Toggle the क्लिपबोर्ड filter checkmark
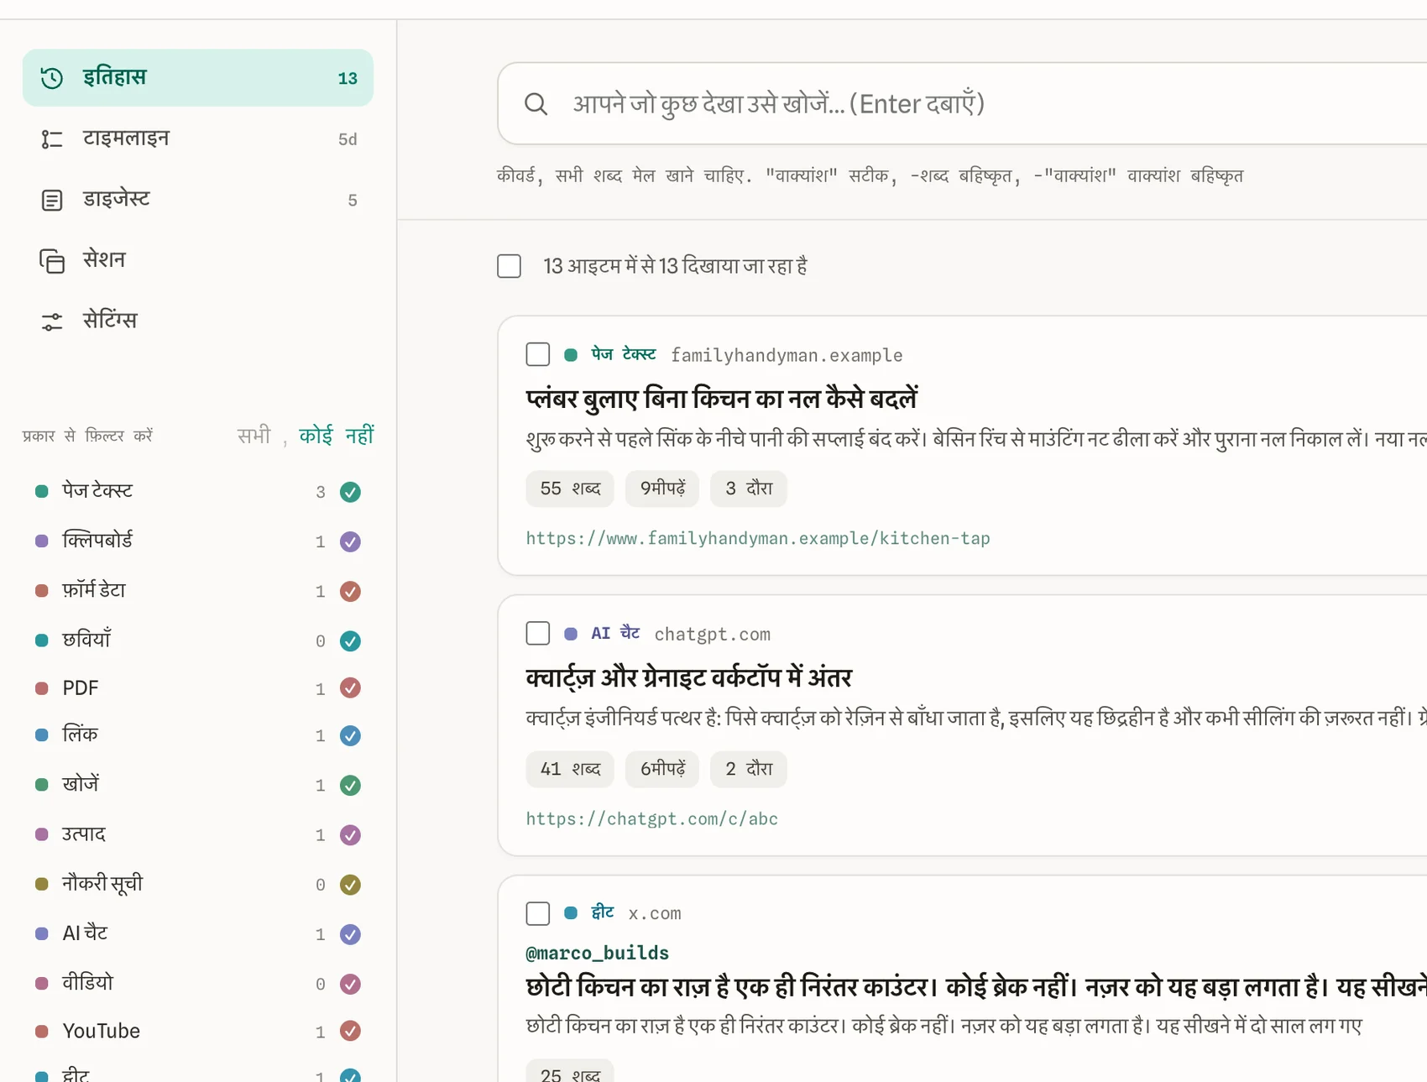 point(350,541)
